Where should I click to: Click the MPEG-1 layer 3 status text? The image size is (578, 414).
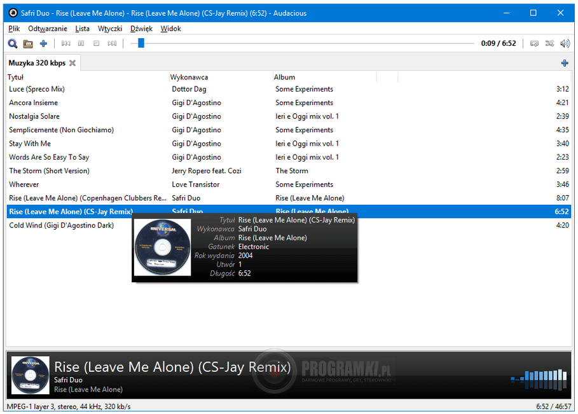tap(69, 406)
